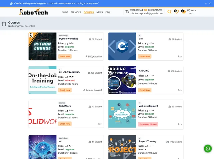Click the phone handset icon

click(x=127, y=12)
